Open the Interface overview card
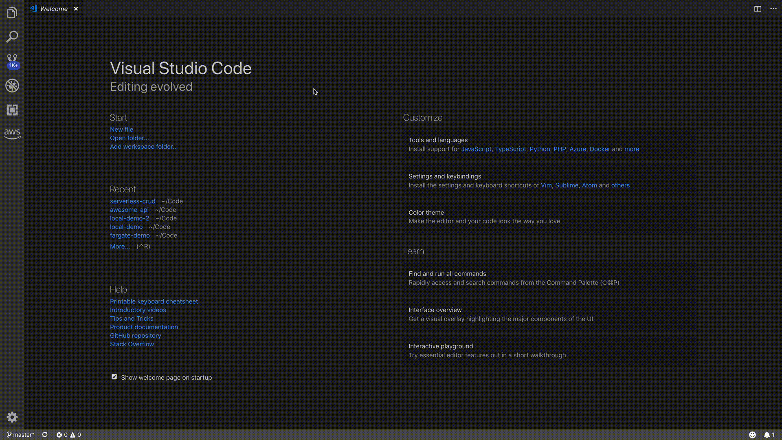782x440 pixels. click(x=550, y=314)
